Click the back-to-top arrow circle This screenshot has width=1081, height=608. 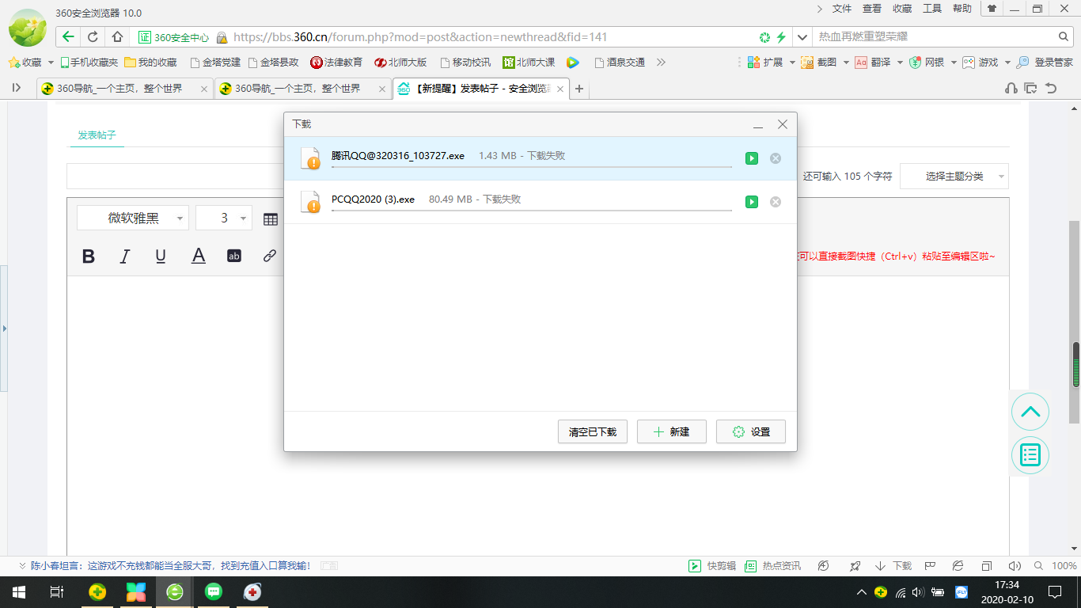point(1030,412)
